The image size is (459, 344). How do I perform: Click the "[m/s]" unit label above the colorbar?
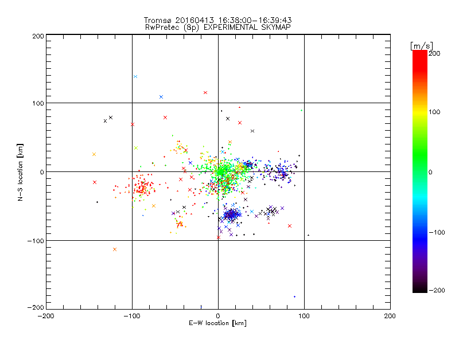pos(422,46)
